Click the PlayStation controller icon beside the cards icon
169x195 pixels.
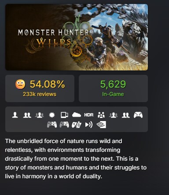tap(64, 125)
